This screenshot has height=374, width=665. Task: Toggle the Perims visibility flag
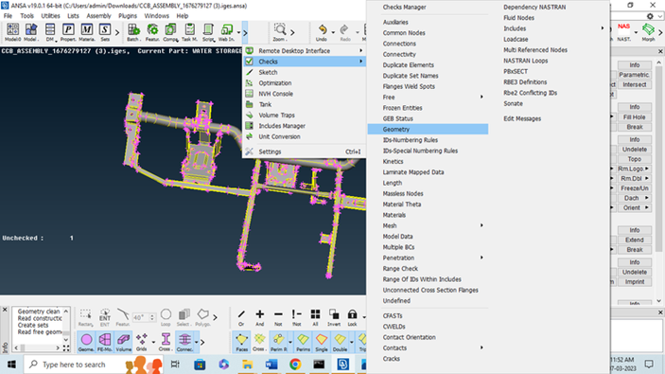[303, 342]
